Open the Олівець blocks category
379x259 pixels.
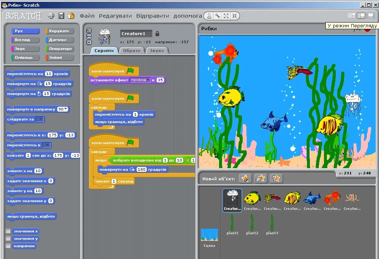click(x=25, y=58)
